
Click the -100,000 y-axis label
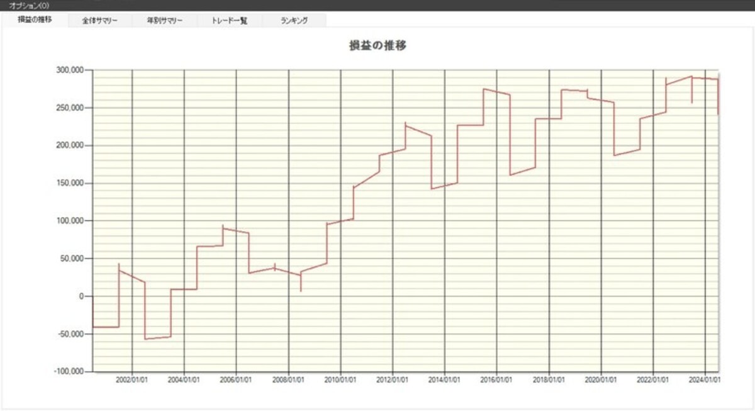(69, 372)
